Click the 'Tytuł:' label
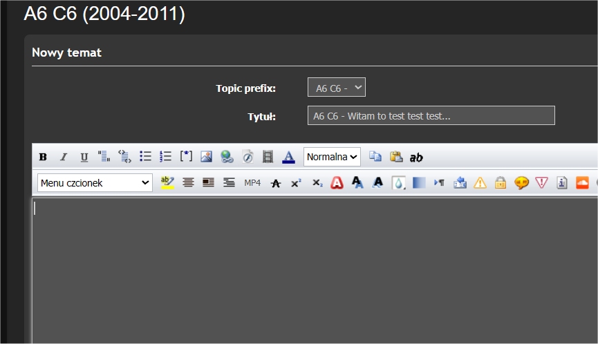 (x=261, y=117)
